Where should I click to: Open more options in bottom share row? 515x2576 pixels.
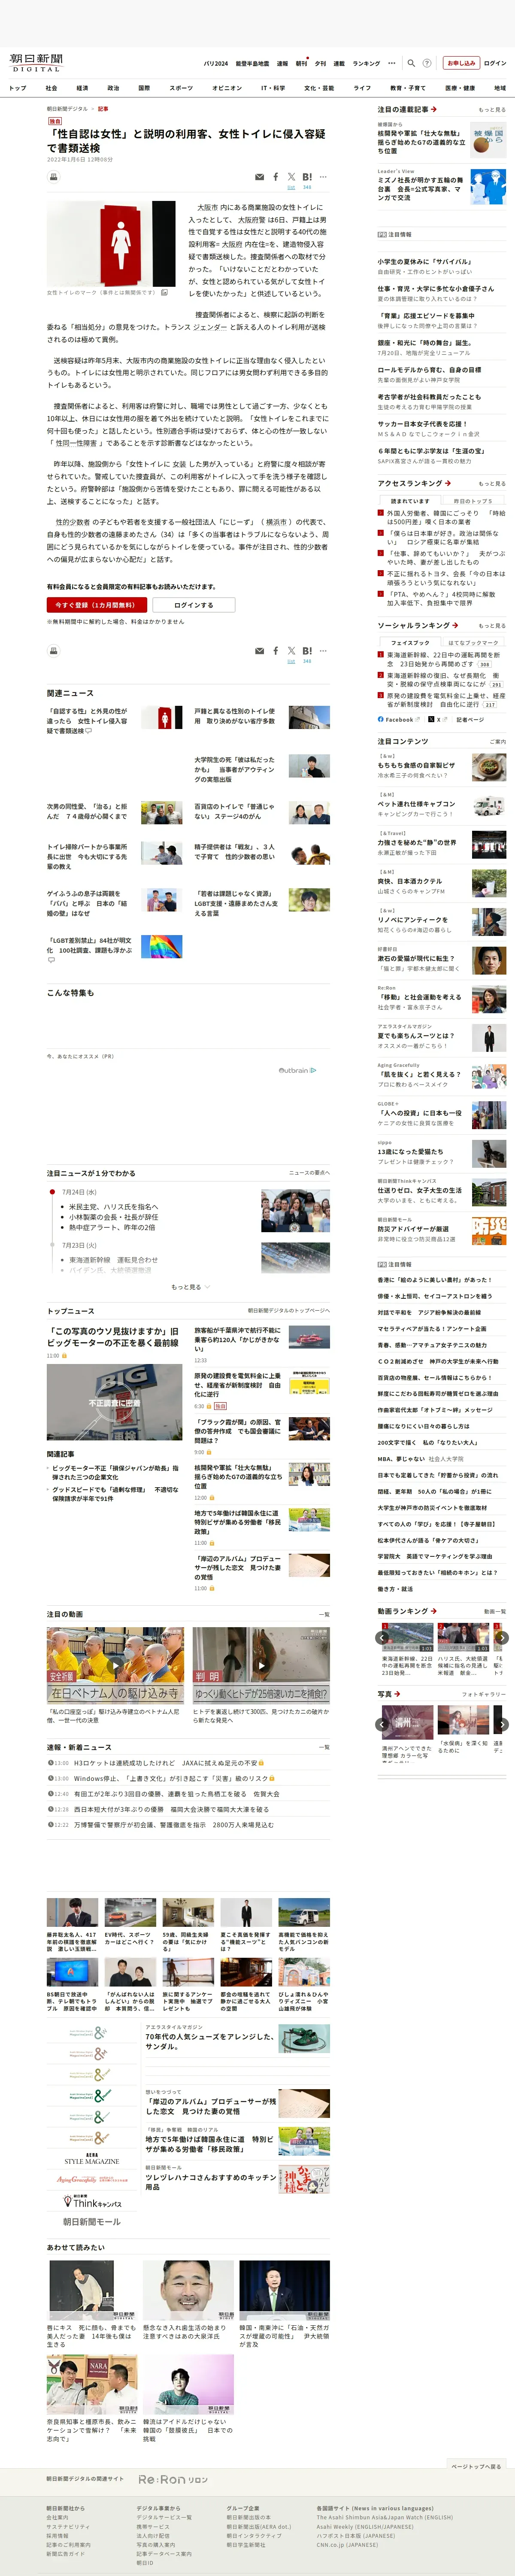click(x=323, y=651)
